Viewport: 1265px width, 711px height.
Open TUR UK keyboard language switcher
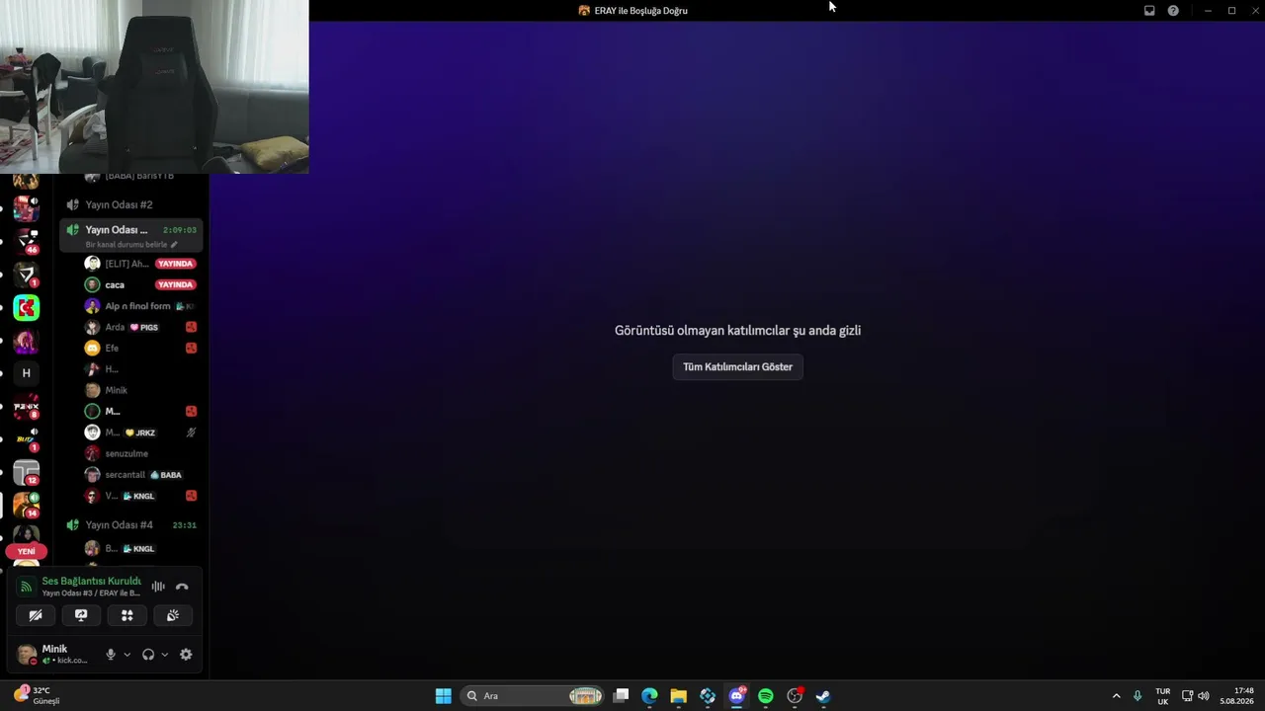click(x=1163, y=696)
